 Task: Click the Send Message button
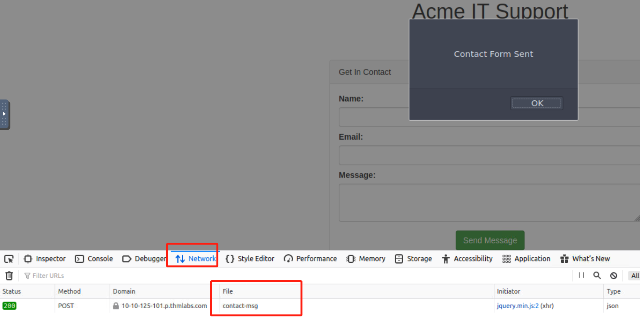(490, 240)
